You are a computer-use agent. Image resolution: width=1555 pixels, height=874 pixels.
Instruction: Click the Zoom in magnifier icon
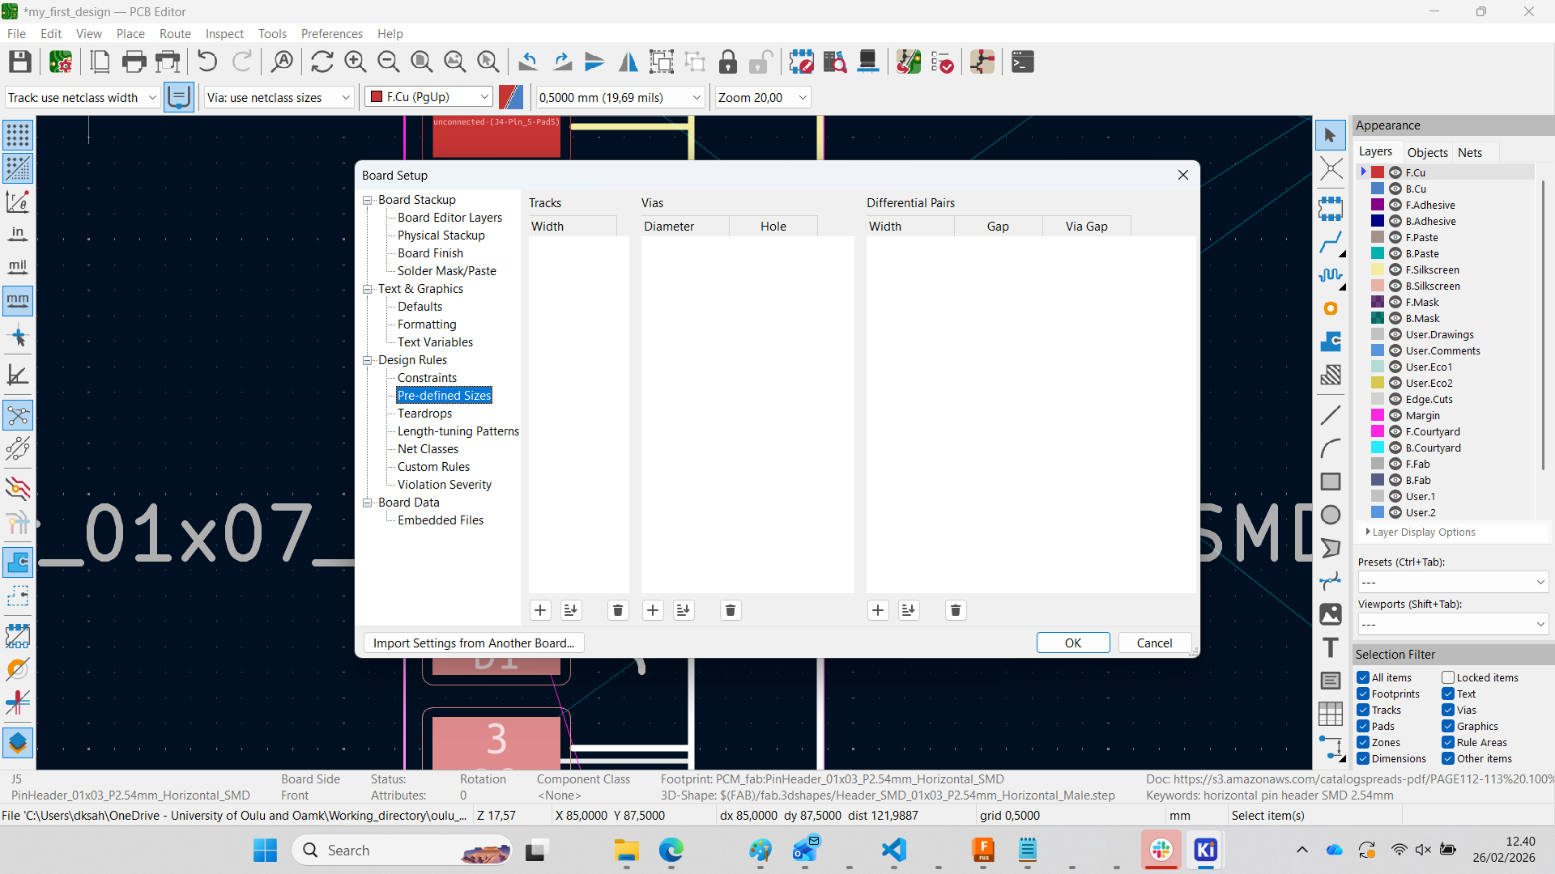coord(355,62)
